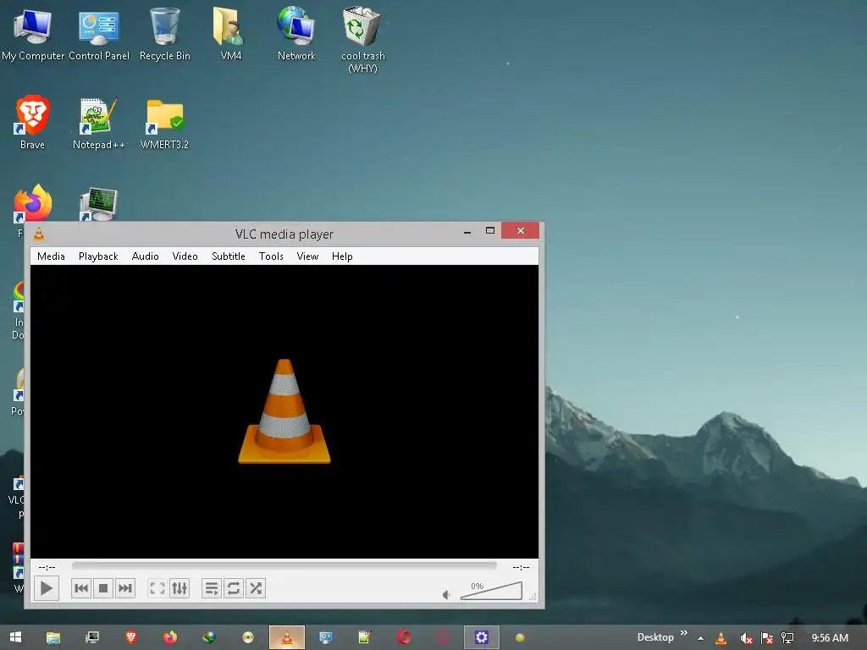The height and width of the screenshot is (650, 867).
Task: Open Notepad++ from the taskbar
Action: click(364, 637)
